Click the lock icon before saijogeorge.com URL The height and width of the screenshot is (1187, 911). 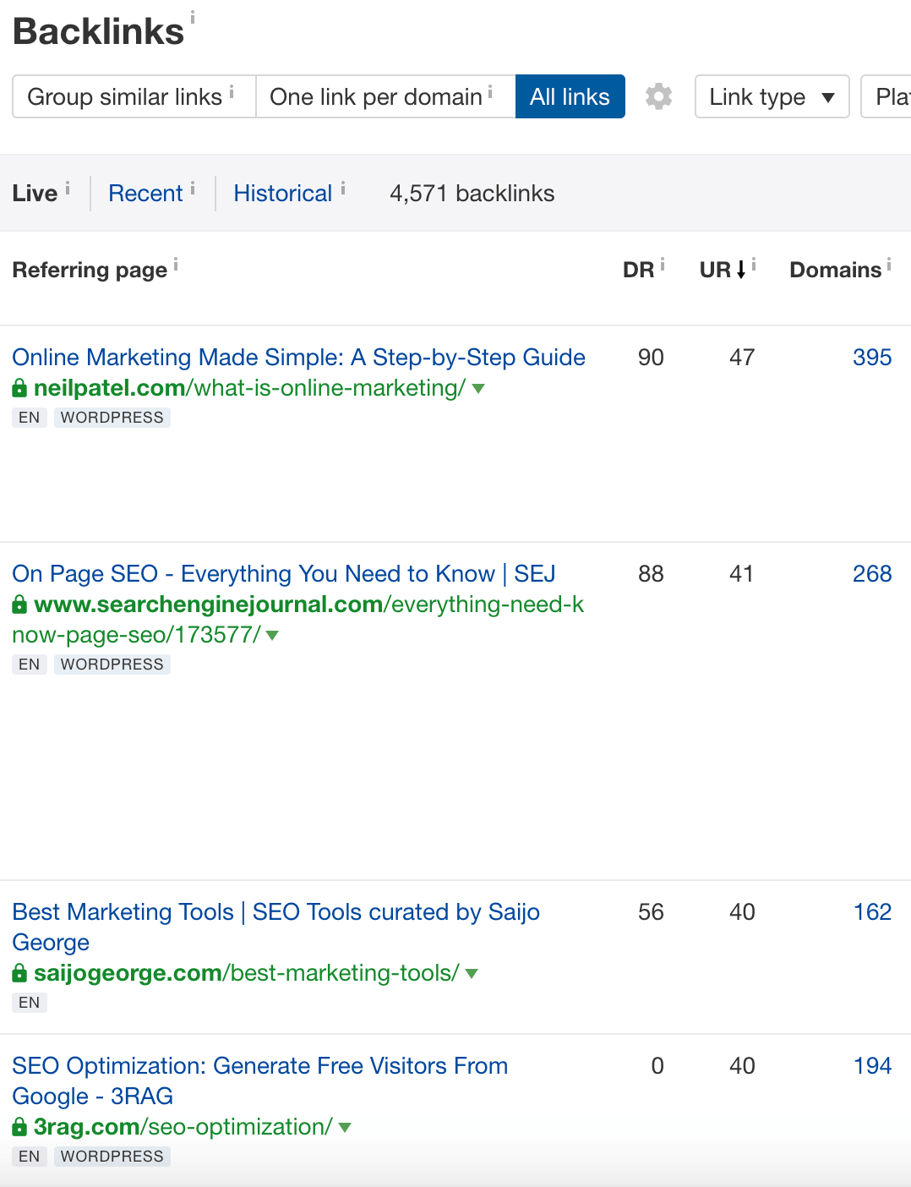(x=19, y=973)
